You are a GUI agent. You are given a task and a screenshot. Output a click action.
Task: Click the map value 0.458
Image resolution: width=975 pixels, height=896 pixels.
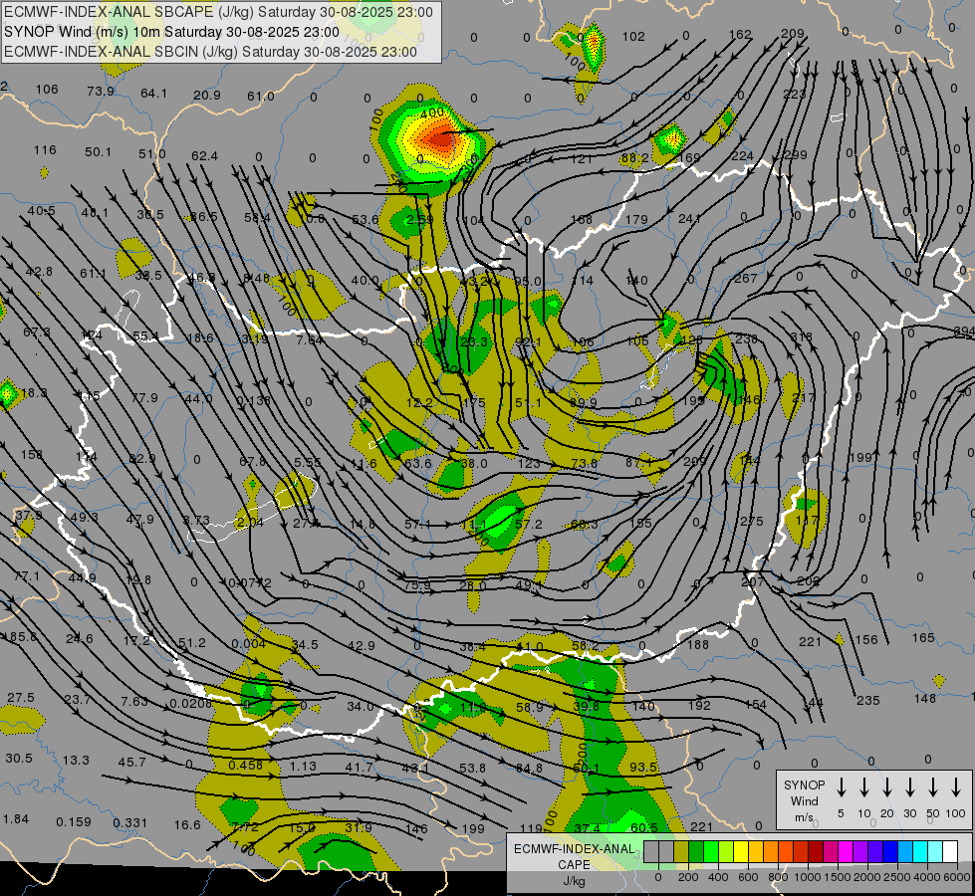pos(246,765)
